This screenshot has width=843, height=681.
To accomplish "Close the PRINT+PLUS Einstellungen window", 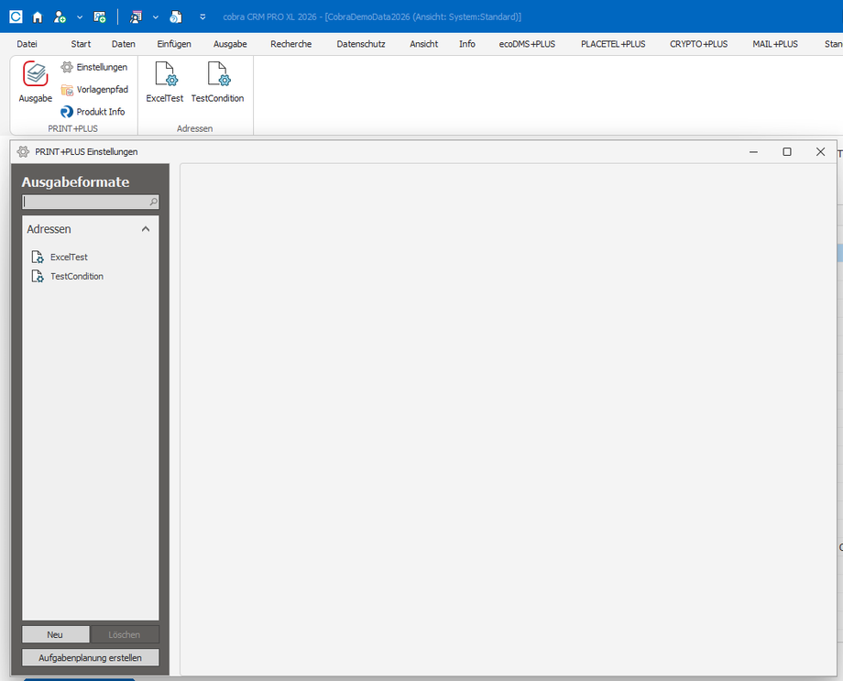I will 820,152.
